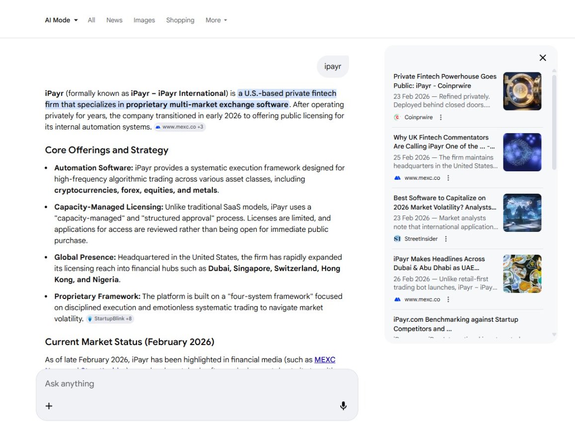Switch to the Shopping tab
Viewport: 575px width, 433px height.
[x=180, y=20]
